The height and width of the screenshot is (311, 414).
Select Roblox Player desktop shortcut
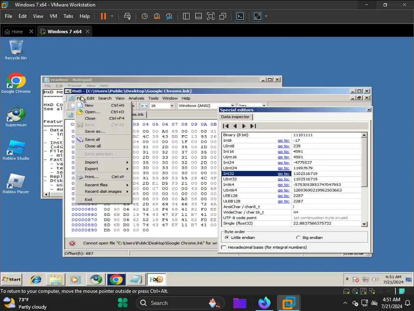click(x=16, y=184)
